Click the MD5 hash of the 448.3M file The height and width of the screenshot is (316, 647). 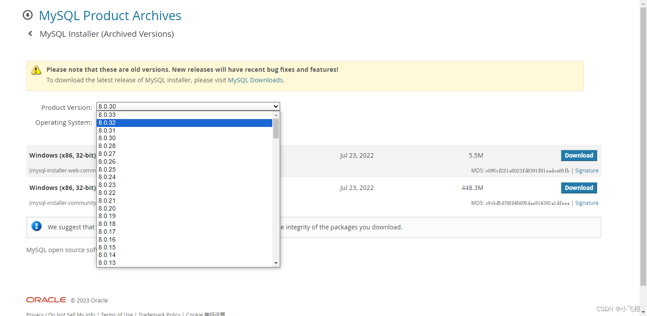tap(527, 203)
